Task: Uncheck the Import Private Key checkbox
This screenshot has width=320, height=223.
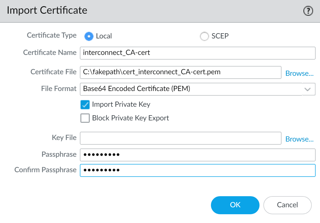Action: (x=85, y=105)
